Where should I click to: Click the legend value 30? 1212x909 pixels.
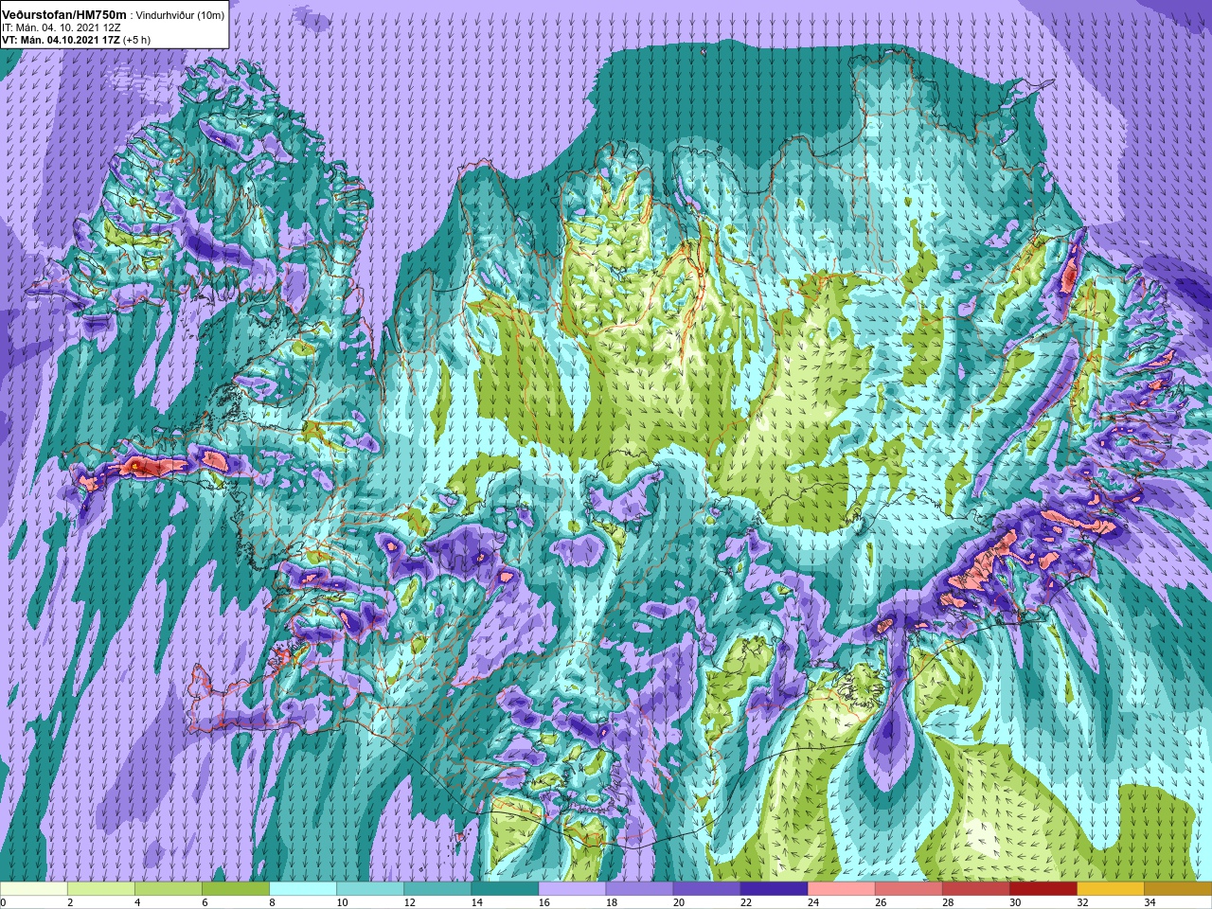[1015, 902]
